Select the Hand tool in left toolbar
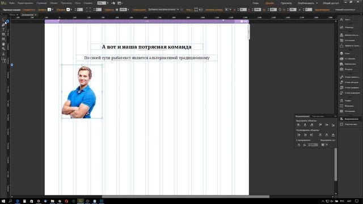The width and height of the screenshot is (363, 204). [3, 44]
